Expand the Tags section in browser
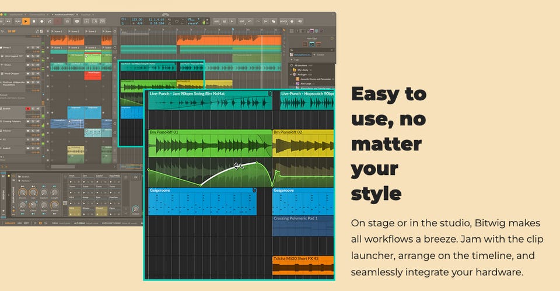Image resolution: width=560 pixels, height=291 pixels. point(295,59)
